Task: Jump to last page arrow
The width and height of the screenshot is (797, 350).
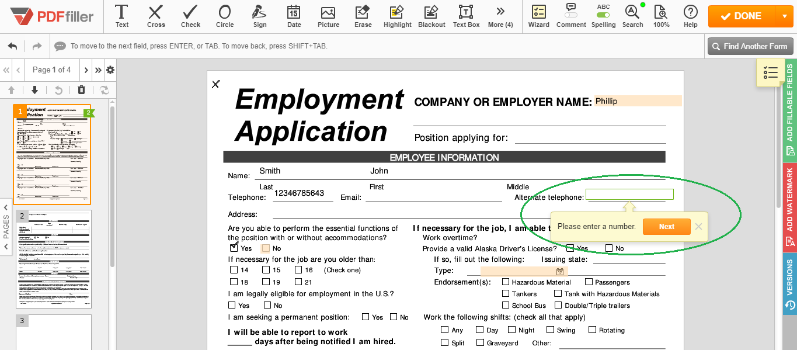Action: click(98, 70)
